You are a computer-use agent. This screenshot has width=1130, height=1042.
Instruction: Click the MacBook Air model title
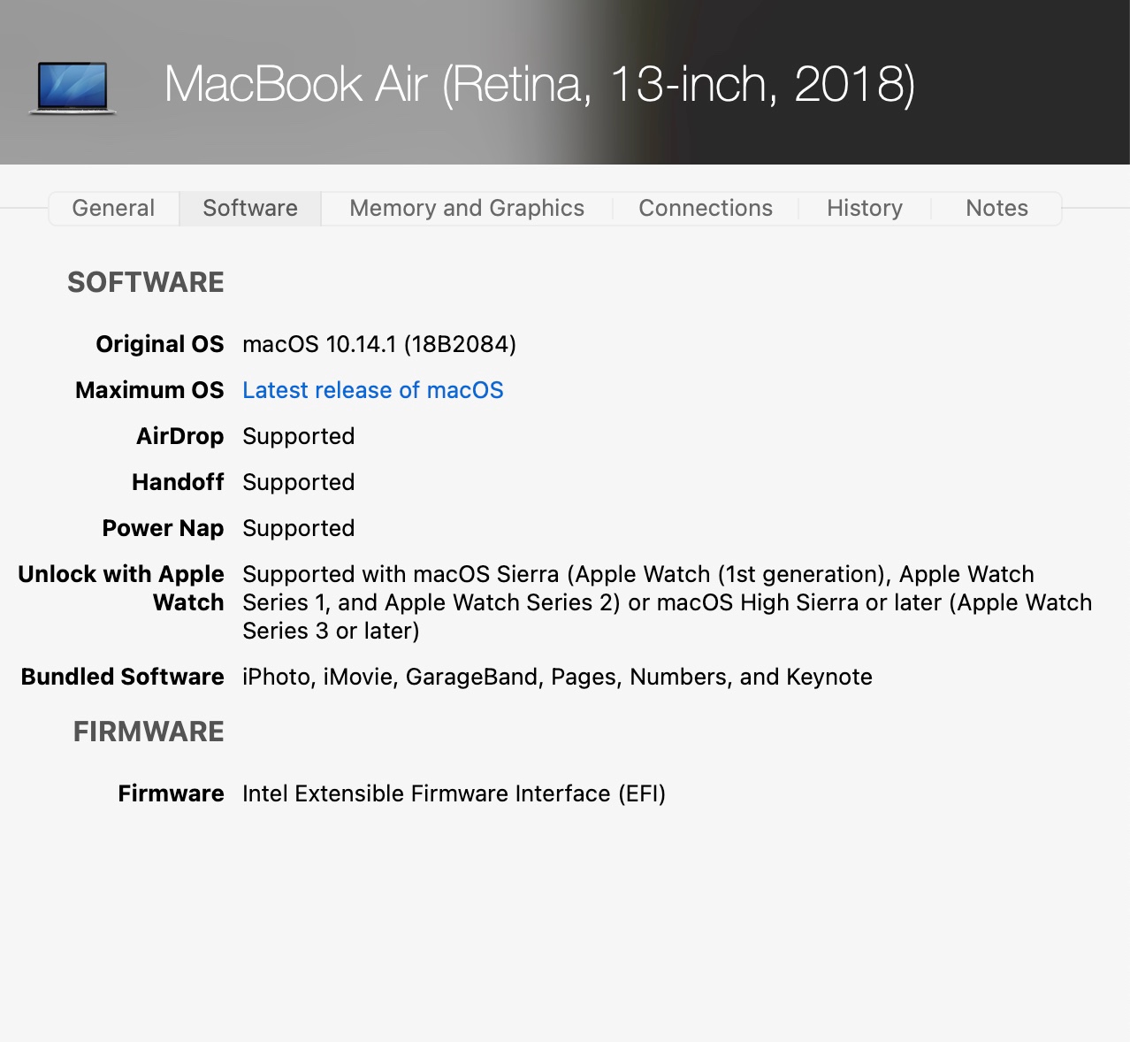tap(539, 85)
